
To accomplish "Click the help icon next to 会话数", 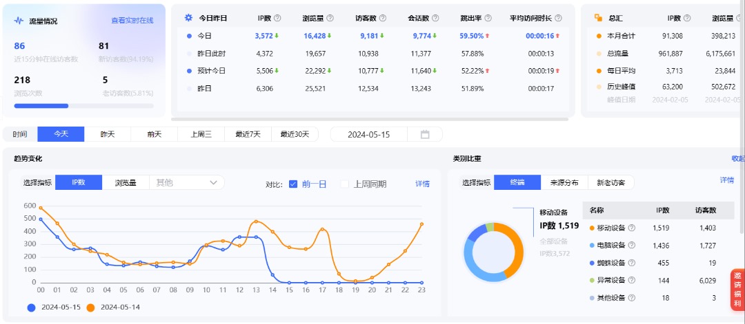I will [x=434, y=18].
